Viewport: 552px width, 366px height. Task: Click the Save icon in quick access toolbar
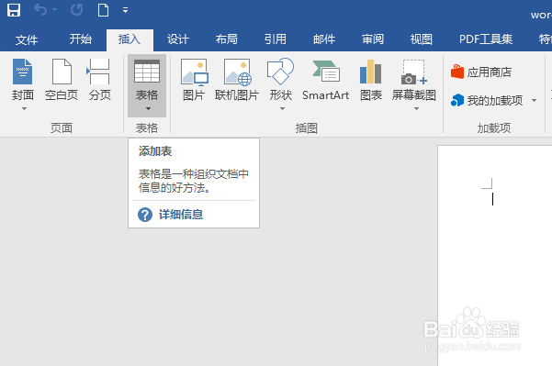click(x=14, y=10)
